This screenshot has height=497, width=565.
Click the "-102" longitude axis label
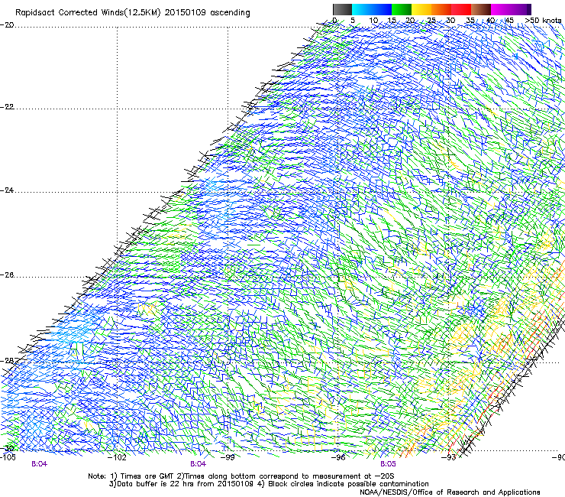(x=118, y=457)
